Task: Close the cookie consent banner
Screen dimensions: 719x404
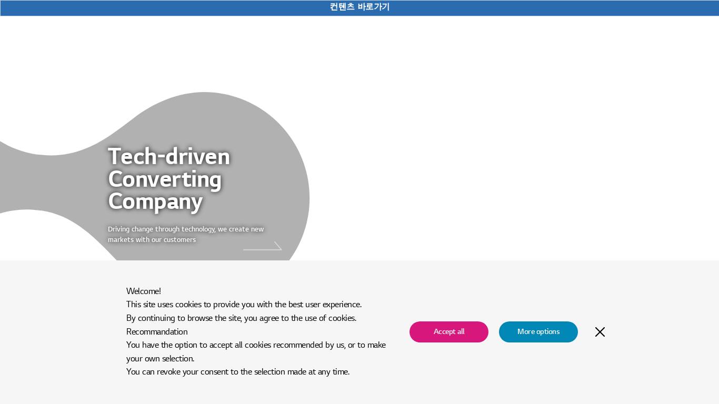Action: tap(600, 332)
